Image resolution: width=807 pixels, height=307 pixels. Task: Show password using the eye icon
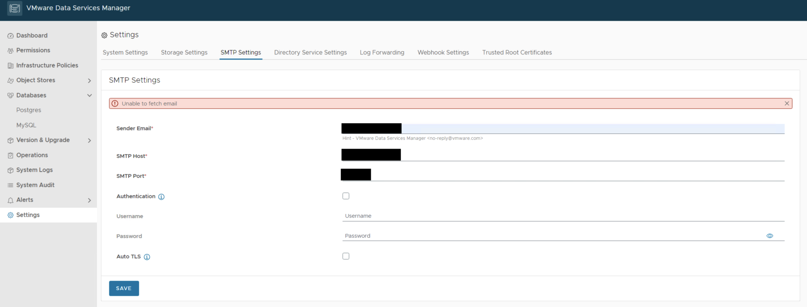770,236
